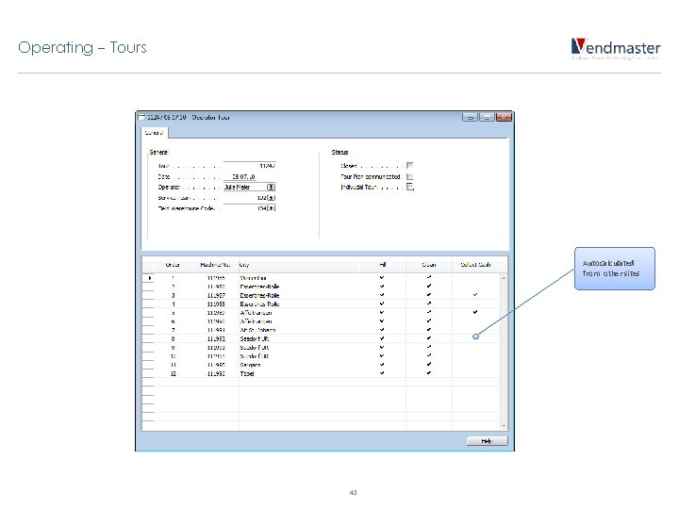
Task: Click the Field Warehouse Code value field
Action: pos(244,208)
